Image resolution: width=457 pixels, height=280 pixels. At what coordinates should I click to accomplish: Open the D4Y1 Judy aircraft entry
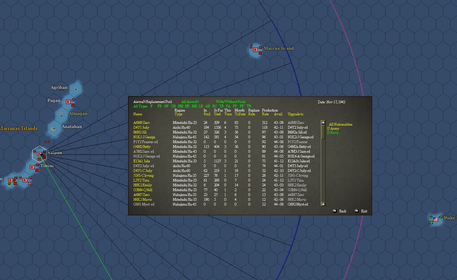click(141, 127)
